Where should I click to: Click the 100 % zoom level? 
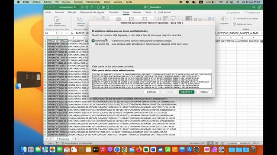click(x=255, y=143)
